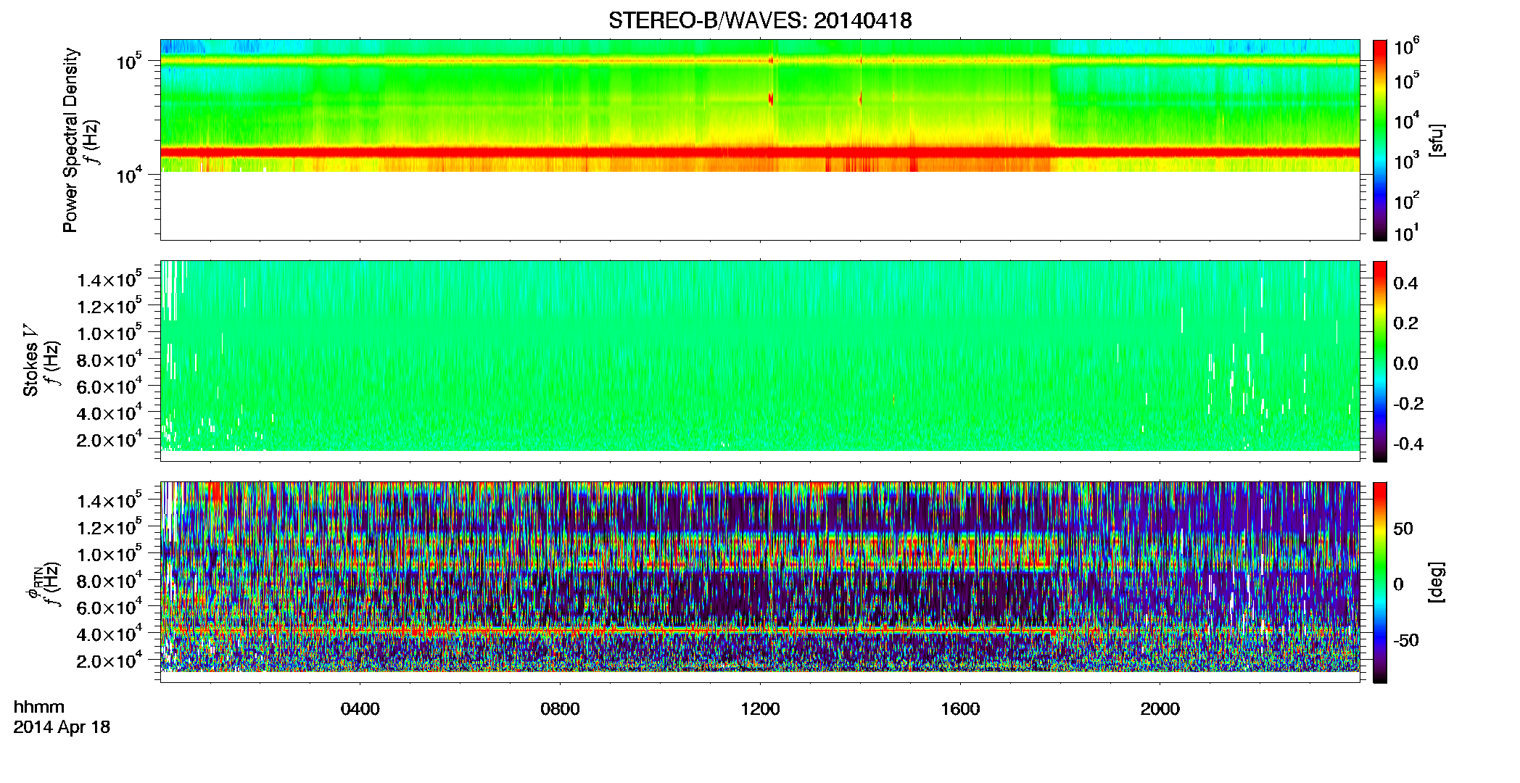Click the phi RTN degrees color bar

[x=1379, y=582]
